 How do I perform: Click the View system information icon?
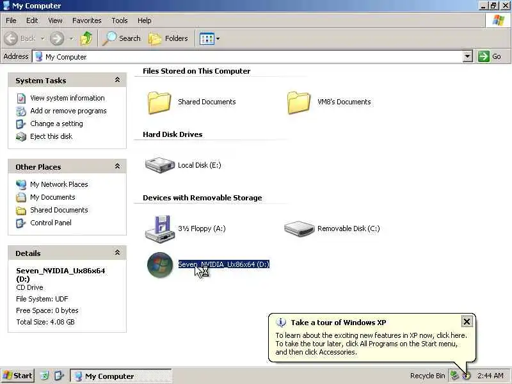coord(21,99)
